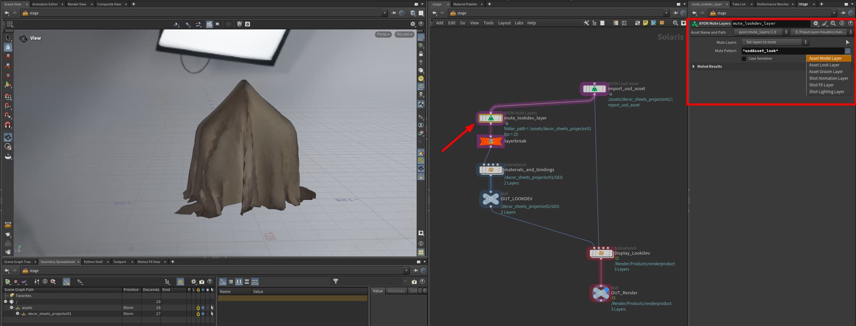Click back arrow in scene view path bar
This screenshot has height=326, width=856.
pos(7,13)
